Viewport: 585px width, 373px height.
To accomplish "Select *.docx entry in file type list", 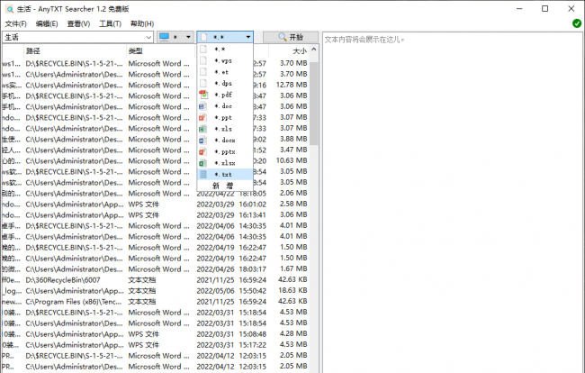I will click(x=225, y=141).
